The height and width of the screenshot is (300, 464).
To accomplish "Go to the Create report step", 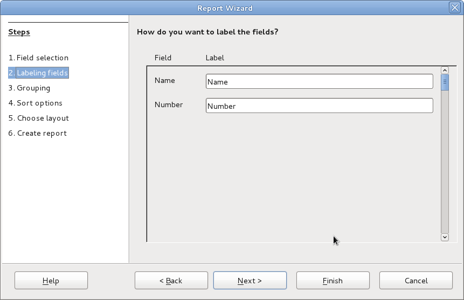I will click(x=38, y=133).
